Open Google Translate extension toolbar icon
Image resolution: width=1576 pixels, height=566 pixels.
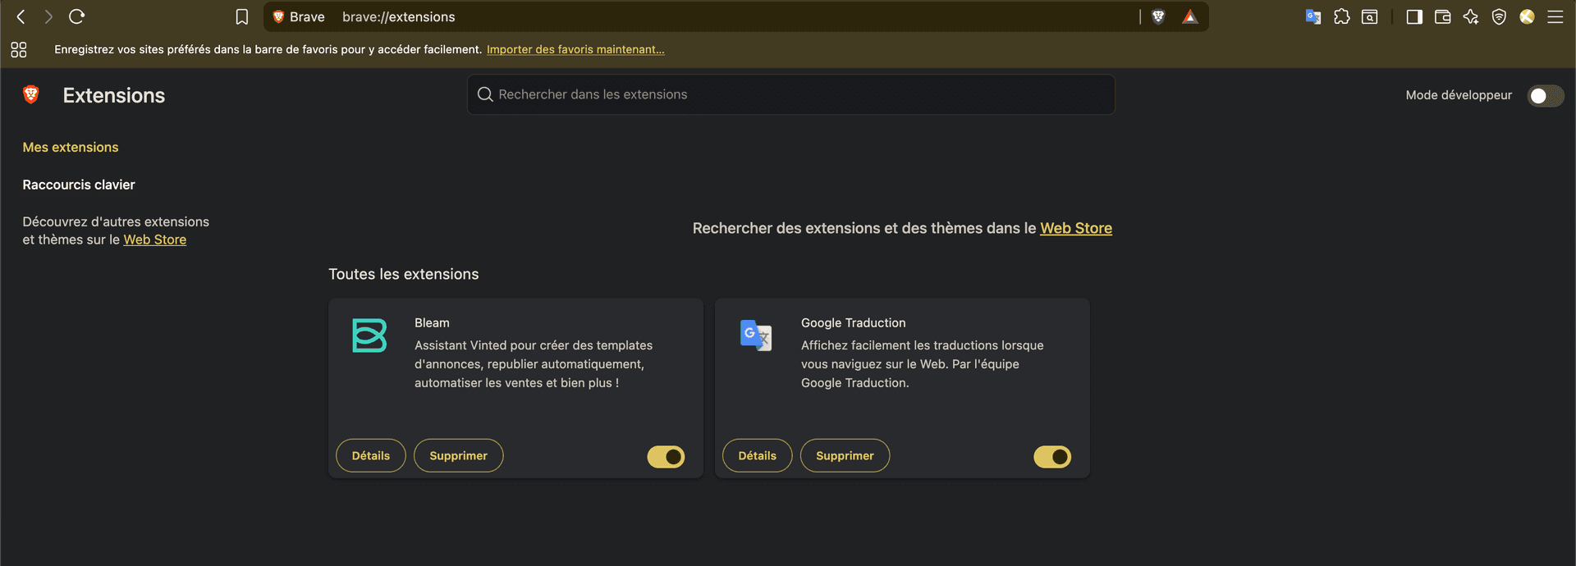point(1313,16)
